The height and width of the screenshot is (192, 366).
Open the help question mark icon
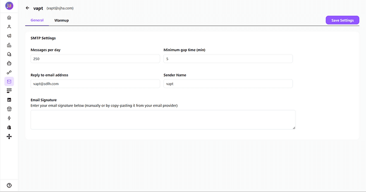coord(9,185)
